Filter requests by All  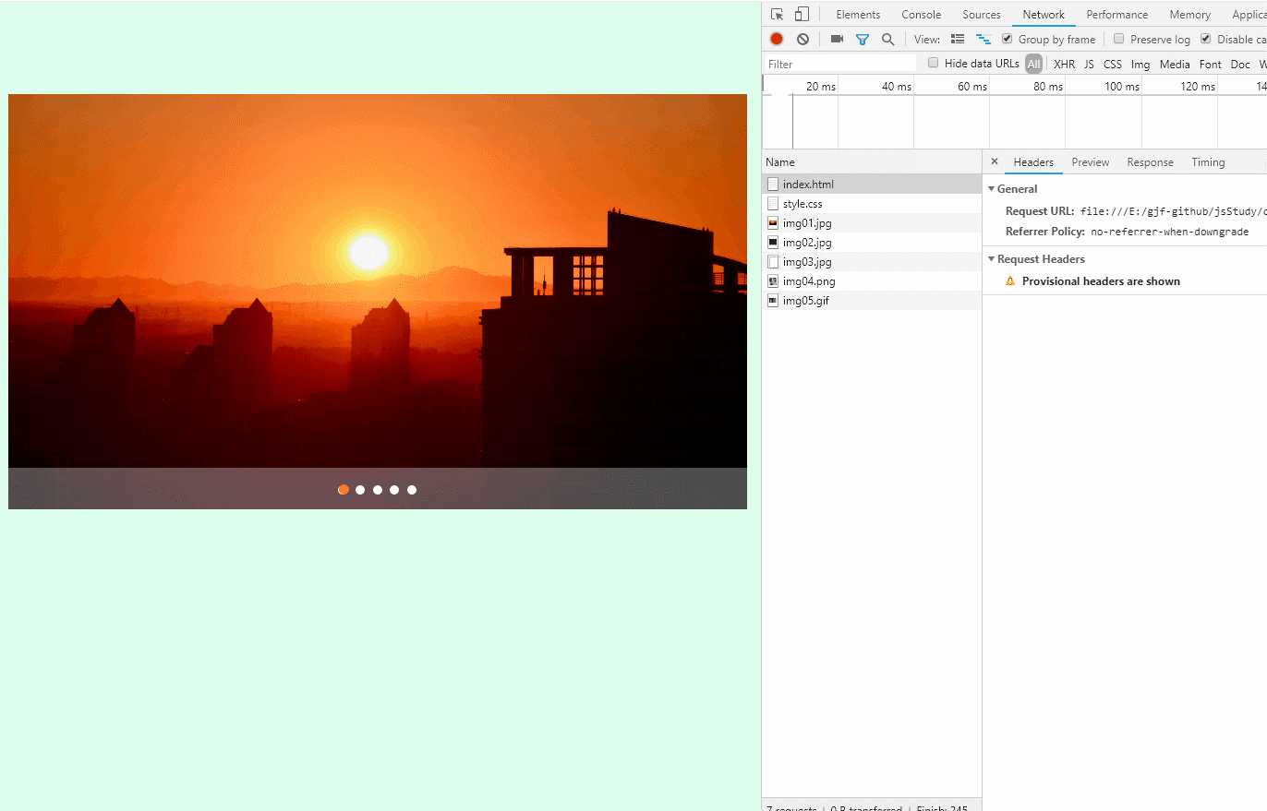point(1033,64)
